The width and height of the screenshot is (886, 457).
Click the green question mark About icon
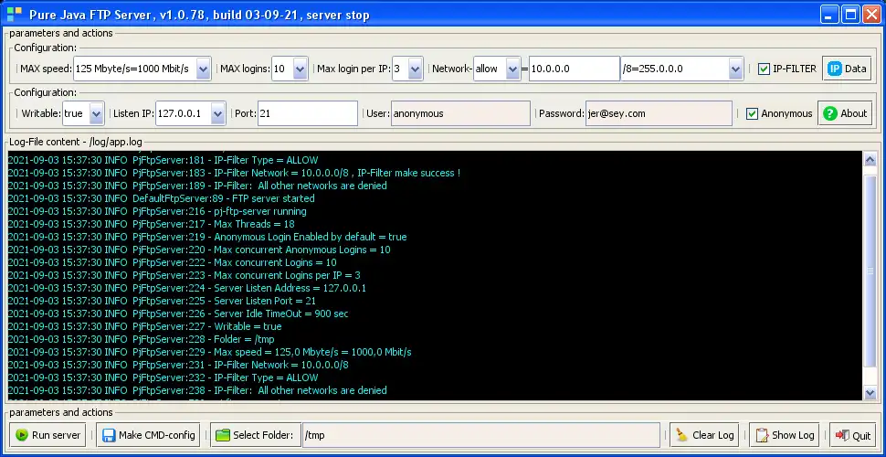830,113
